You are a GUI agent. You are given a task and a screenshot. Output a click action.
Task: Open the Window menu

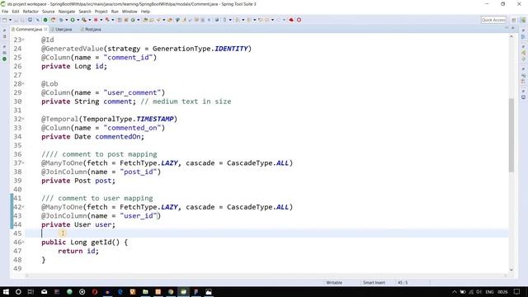click(x=130, y=12)
